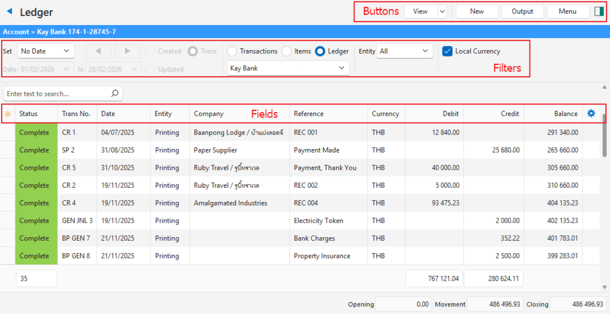Expand the View button dropdown arrow

click(442, 12)
